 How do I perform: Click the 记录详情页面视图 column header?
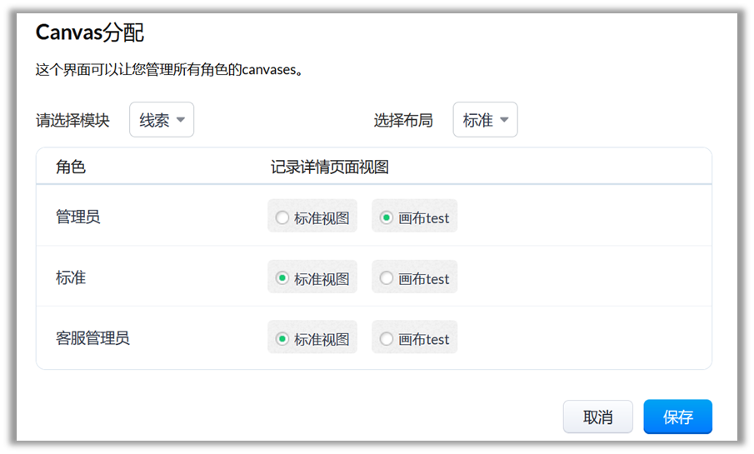click(x=330, y=167)
